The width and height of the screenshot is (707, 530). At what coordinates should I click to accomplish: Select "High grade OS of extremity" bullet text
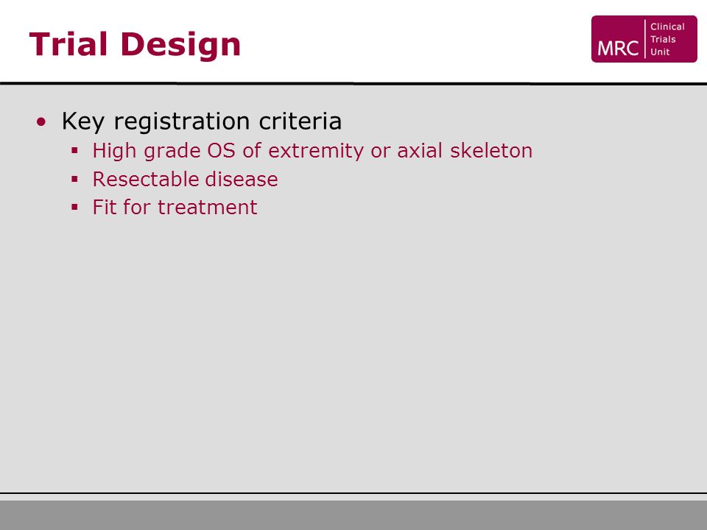coord(228,150)
